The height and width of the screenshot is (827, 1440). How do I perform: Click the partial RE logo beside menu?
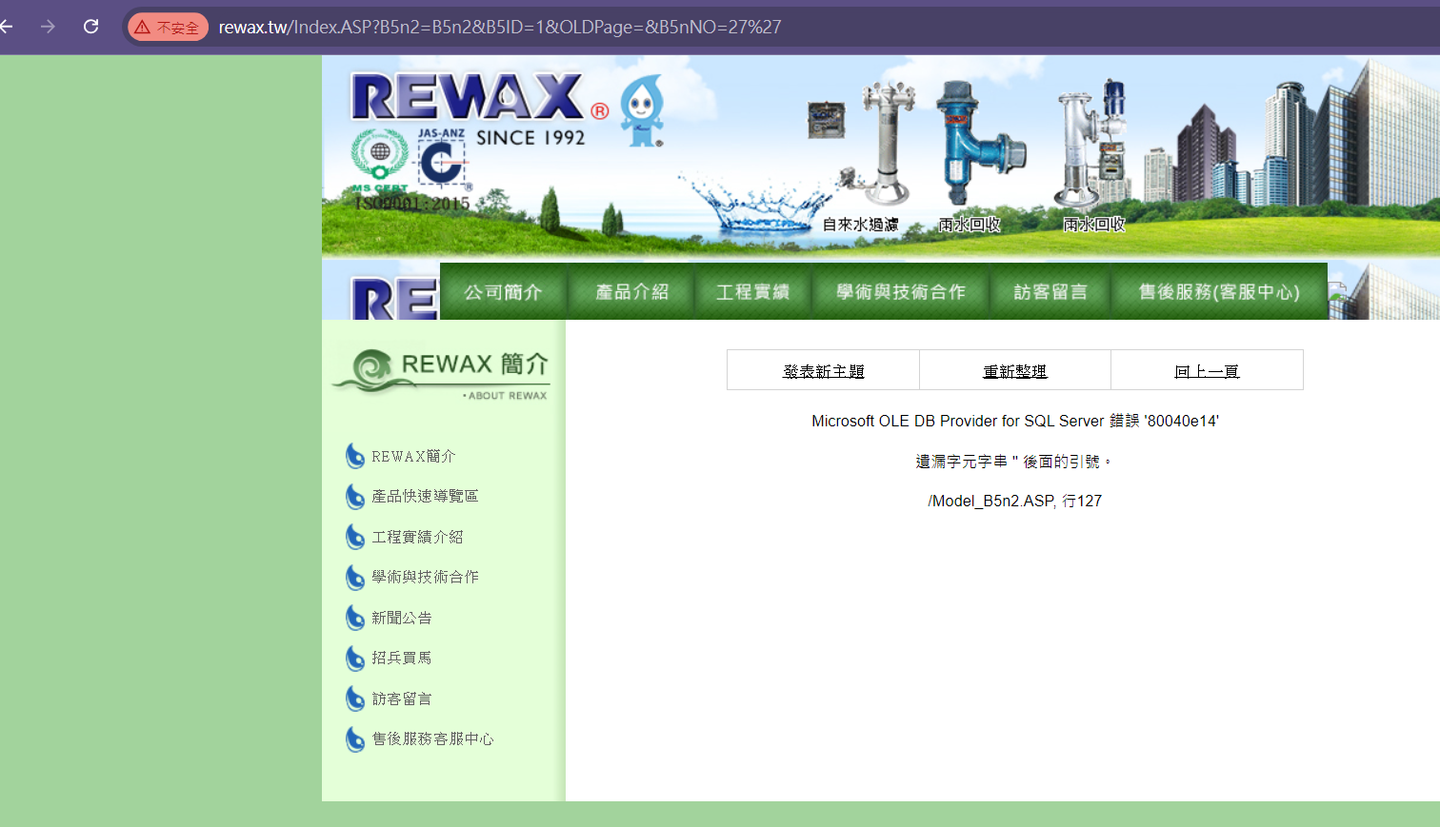pos(394,298)
